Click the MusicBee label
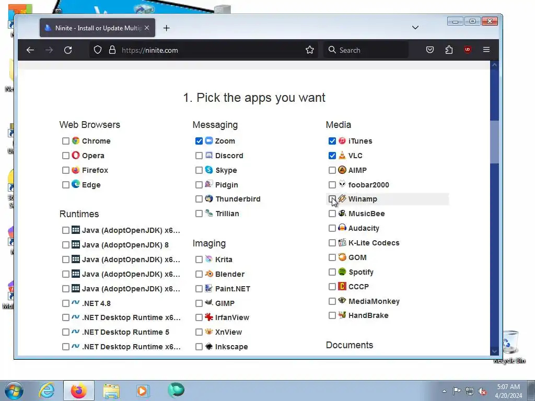 pyautogui.click(x=366, y=214)
